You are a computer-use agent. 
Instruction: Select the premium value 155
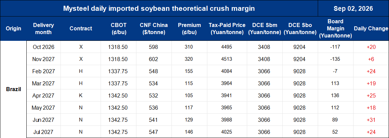tap(189, 71)
